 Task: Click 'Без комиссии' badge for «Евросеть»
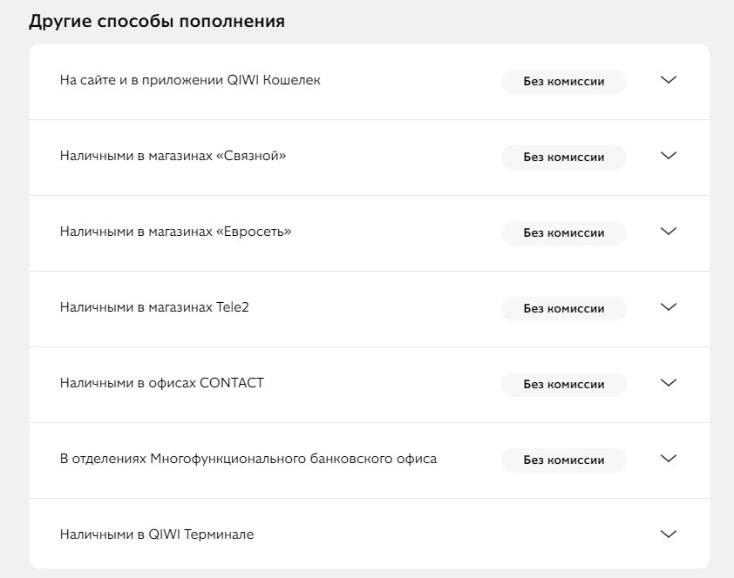564,232
